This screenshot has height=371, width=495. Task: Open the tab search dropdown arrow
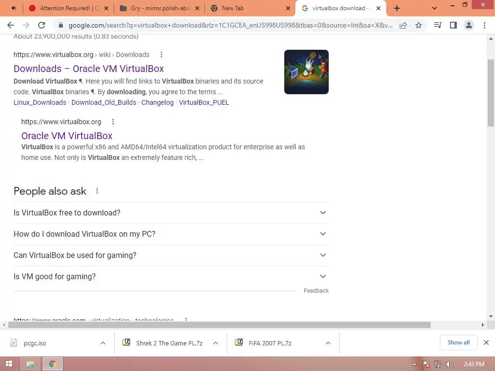435,8
